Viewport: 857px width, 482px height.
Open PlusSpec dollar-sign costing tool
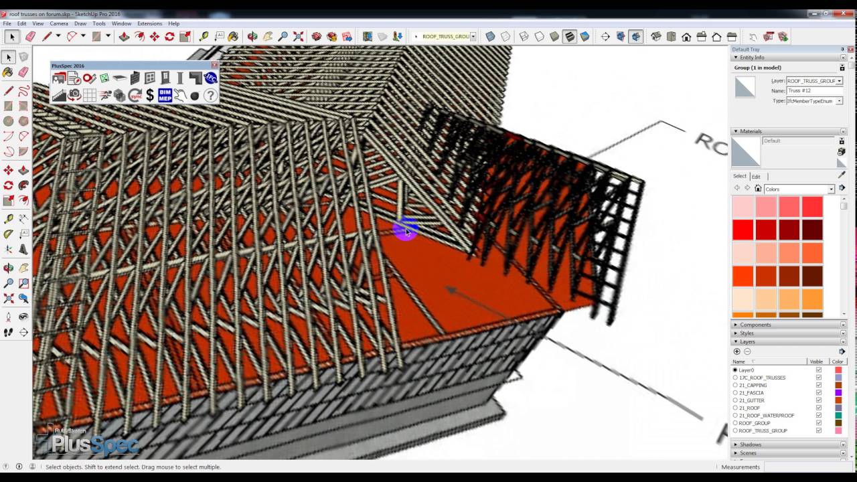pyautogui.click(x=150, y=95)
